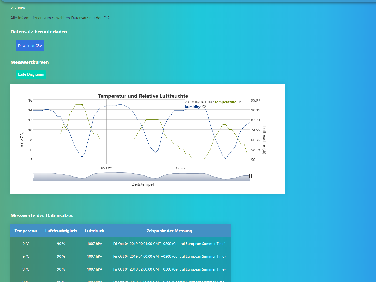Click the Messwerte des Datensatzes heading
The width and height of the screenshot is (376, 282).
[x=42, y=216]
